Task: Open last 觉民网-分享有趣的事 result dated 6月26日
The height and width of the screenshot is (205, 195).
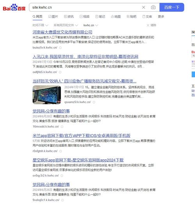Action: click(x=51, y=185)
